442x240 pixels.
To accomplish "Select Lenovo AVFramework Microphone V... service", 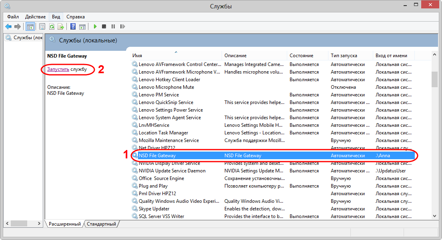I will point(273,72).
